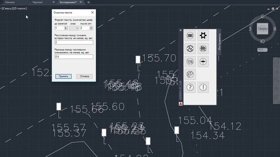280x157 pixels.
Task: Open the 'Инструменты' palette tab
Action: (220, 42)
